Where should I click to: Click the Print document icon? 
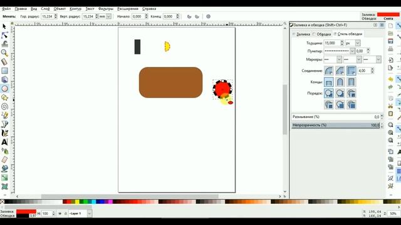pyautogui.click(x=390, y=49)
